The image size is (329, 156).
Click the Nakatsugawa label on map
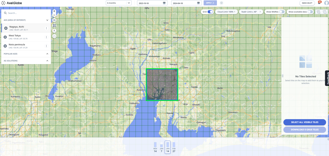tap(233, 31)
